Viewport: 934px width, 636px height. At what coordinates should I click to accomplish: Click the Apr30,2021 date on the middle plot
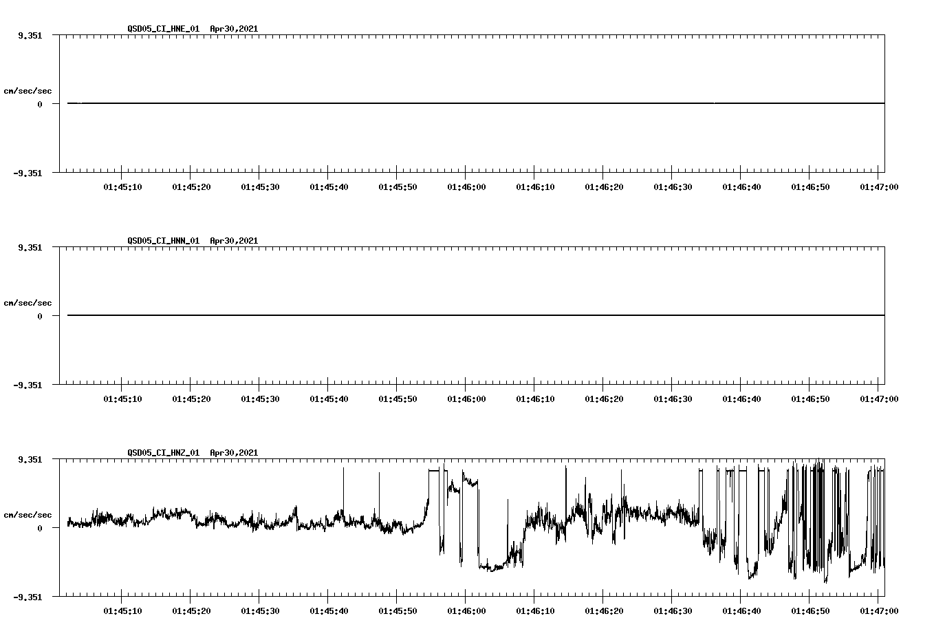(x=233, y=241)
